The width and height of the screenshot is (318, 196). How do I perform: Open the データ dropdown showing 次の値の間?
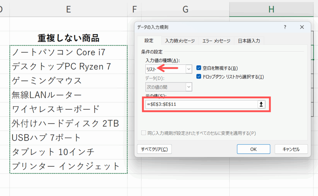coord(189,87)
